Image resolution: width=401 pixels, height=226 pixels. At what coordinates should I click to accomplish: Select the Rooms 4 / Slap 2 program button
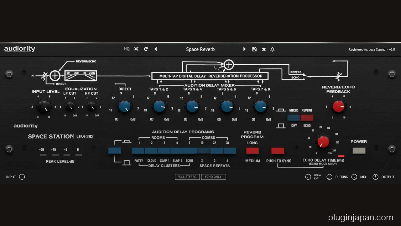point(178,151)
